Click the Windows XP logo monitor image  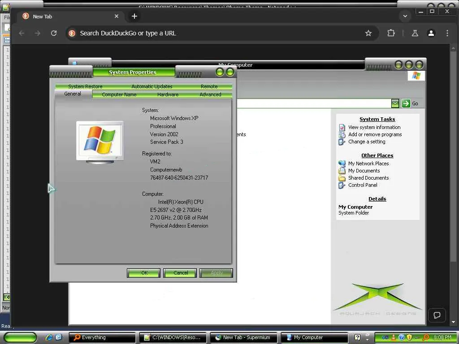(100, 142)
